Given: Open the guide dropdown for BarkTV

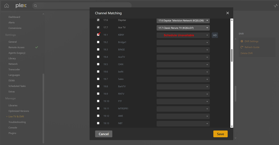Looking at the screenshot, I should pos(183,87).
